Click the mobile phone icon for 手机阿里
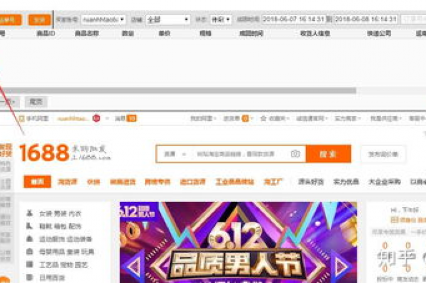Viewport: 426px width, 283px height. tap(21, 118)
